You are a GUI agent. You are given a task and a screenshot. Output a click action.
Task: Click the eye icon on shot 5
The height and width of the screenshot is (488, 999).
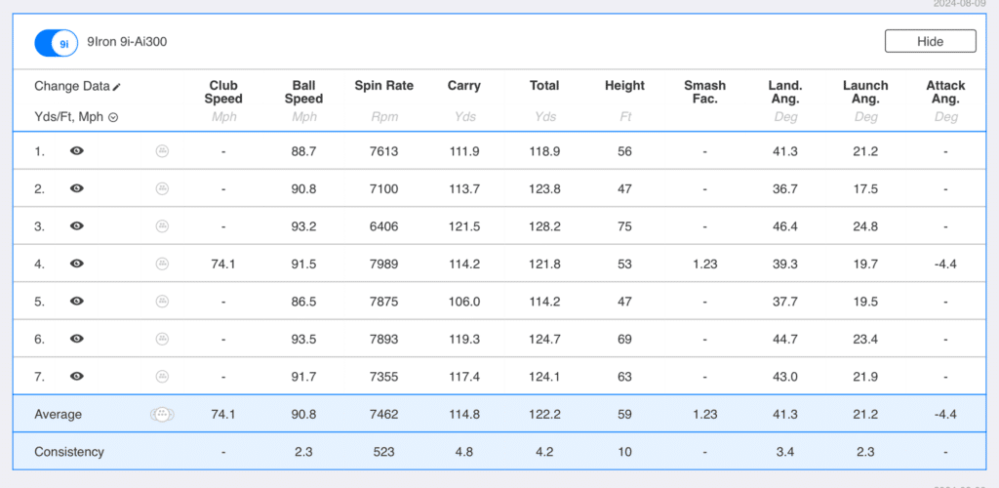pos(77,302)
